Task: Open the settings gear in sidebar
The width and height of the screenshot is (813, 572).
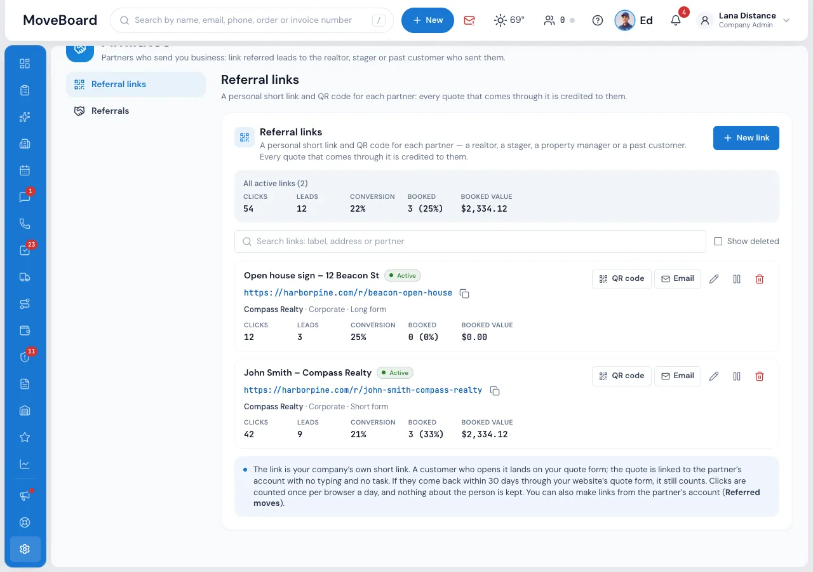Action: pos(25,549)
